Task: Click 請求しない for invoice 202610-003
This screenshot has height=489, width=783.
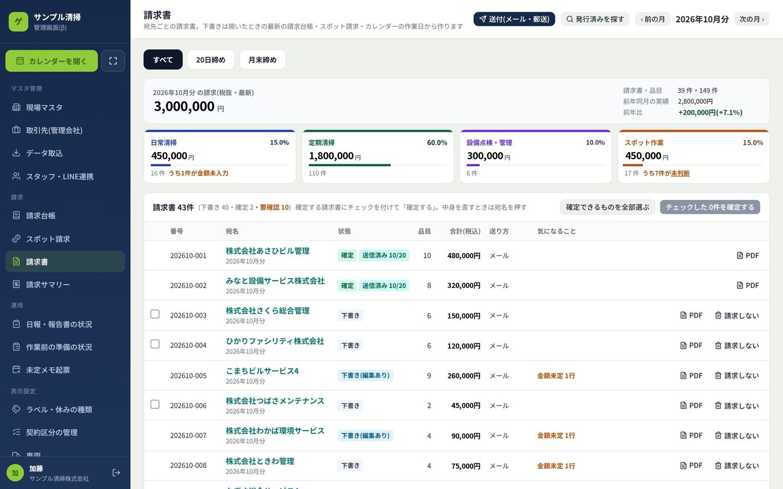Action: tap(737, 315)
